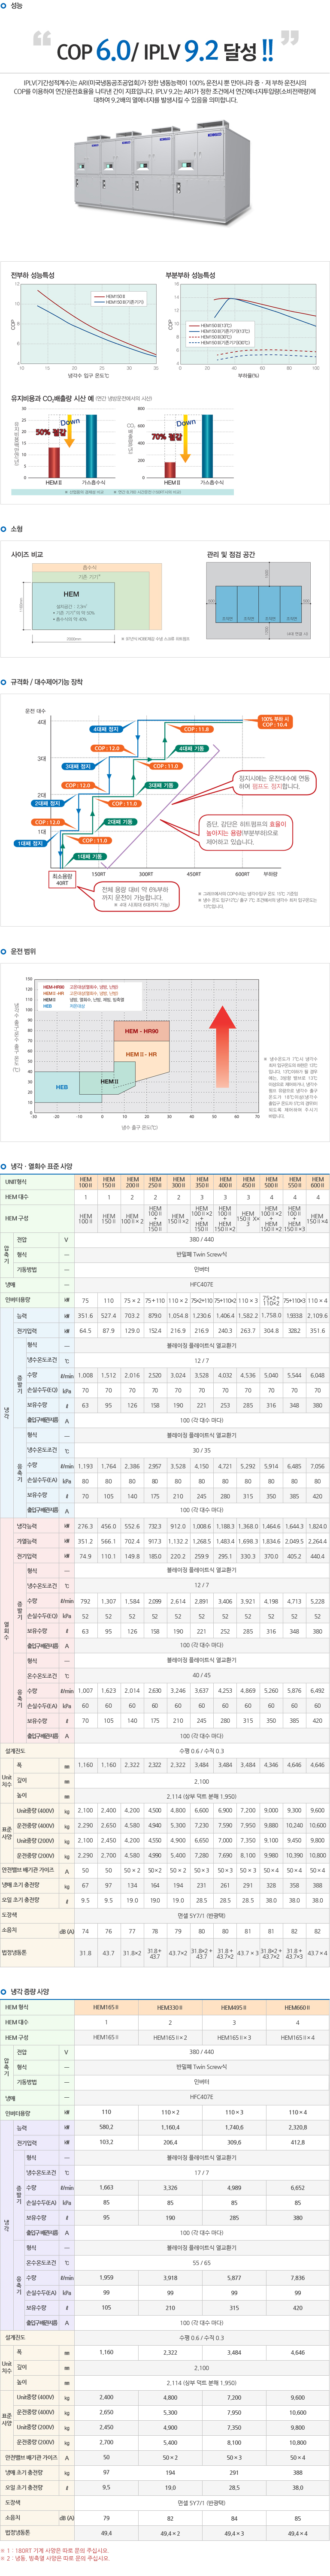Screen dimensions: 330x2576
Task: Click the bullet icon beside the 성능 heading
Action: pos(4,6)
